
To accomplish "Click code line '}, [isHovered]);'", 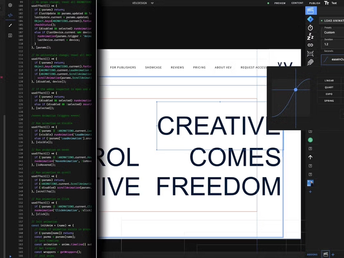I will [43, 165].
